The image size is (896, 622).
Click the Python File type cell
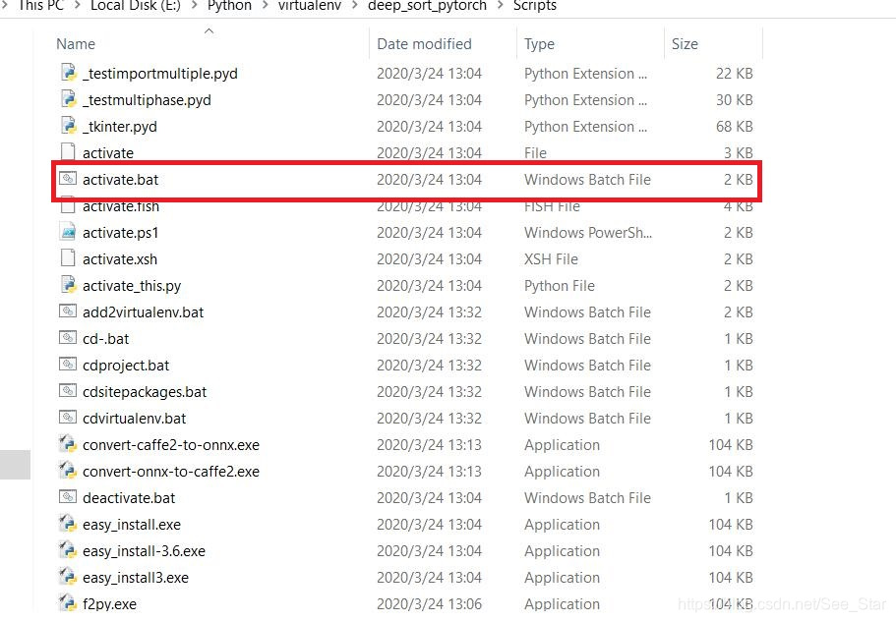560,285
